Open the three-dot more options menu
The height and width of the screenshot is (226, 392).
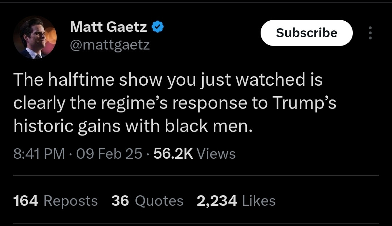[370, 33]
